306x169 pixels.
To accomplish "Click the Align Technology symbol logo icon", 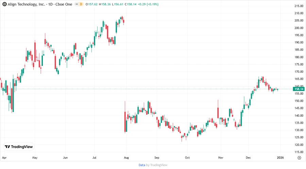I will (4, 4).
